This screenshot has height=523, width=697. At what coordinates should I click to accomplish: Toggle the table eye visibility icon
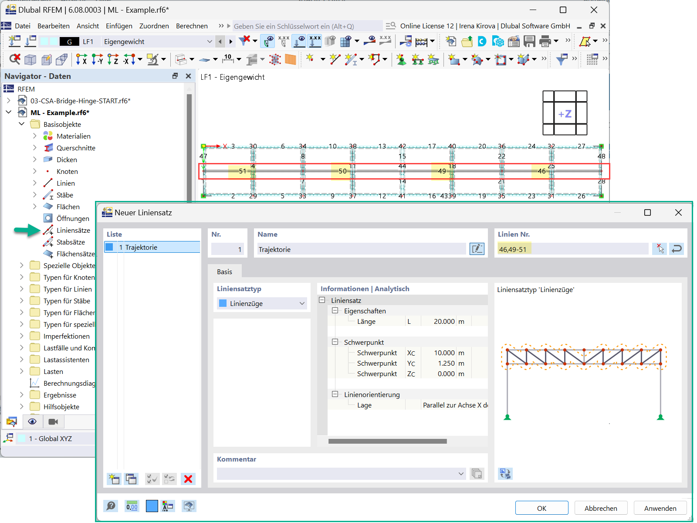point(346,41)
